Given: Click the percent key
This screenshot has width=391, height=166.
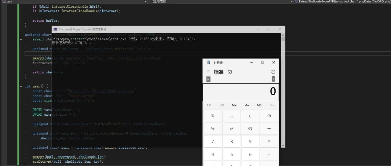Looking at the screenshot, I should [213, 116].
